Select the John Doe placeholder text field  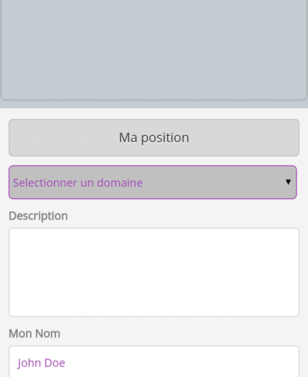point(154,361)
